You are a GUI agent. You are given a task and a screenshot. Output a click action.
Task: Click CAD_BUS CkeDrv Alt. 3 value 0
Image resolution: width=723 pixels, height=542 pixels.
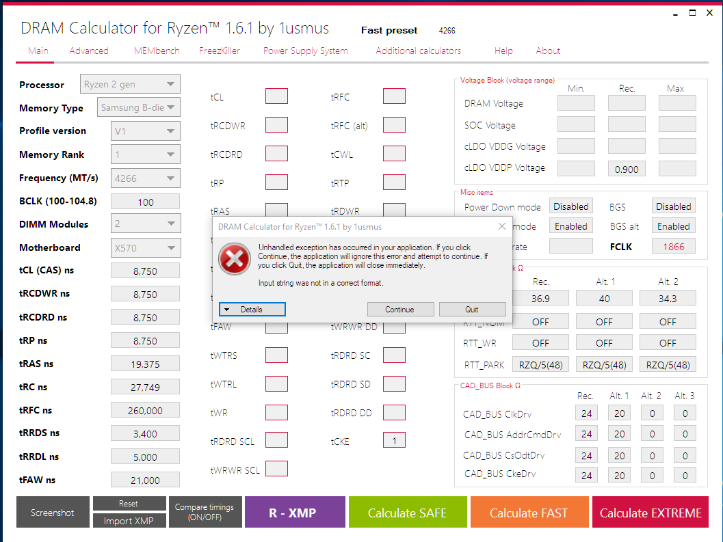pyautogui.click(x=685, y=475)
